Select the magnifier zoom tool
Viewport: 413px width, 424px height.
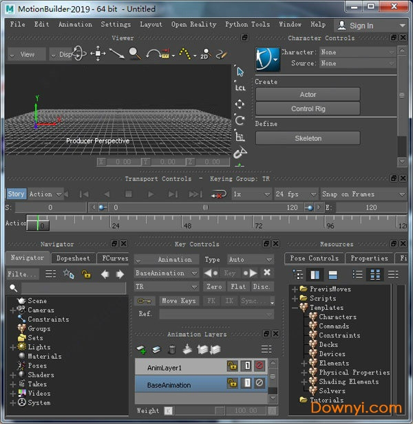[135, 54]
